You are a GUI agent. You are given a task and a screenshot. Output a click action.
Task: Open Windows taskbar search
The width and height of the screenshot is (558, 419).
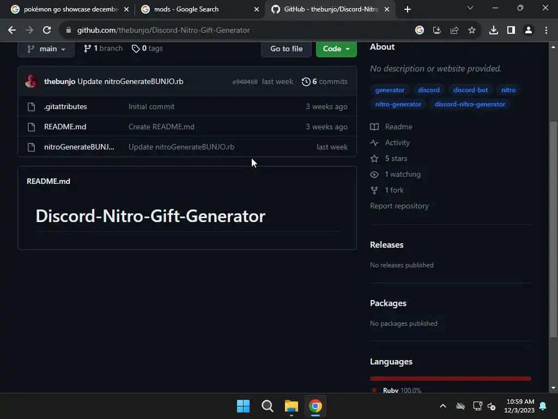pyautogui.click(x=267, y=406)
